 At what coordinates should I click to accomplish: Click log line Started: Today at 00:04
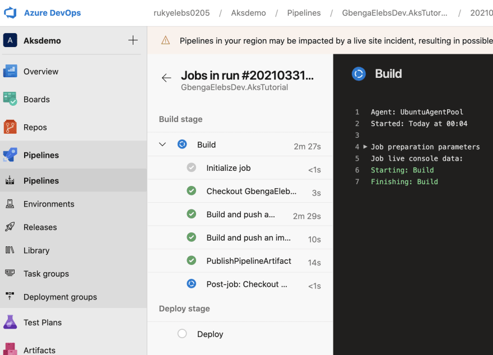(x=419, y=123)
